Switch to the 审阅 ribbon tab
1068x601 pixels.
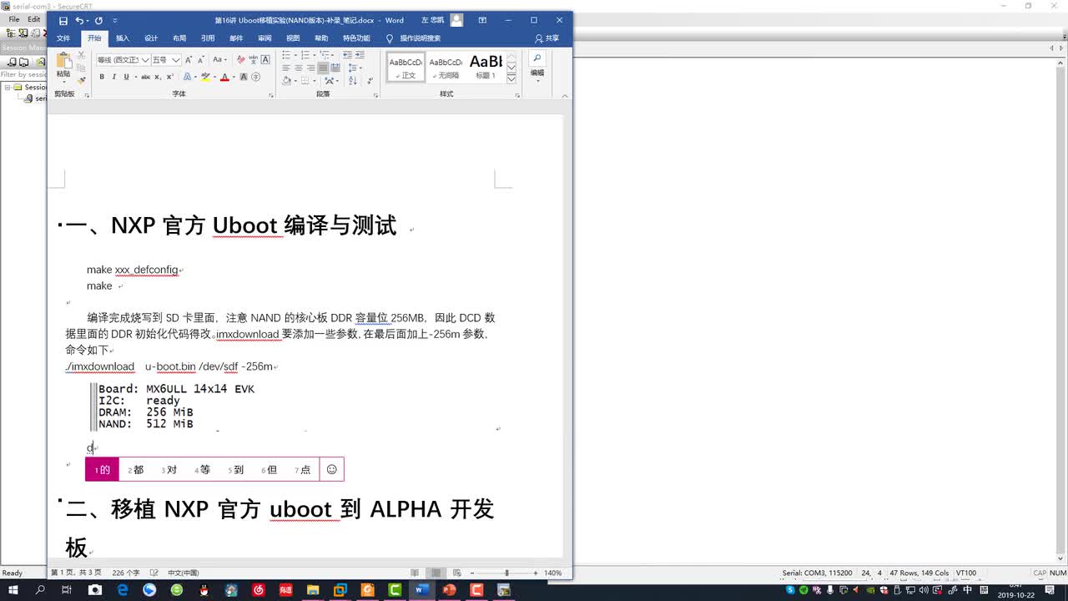coord(264,38)
